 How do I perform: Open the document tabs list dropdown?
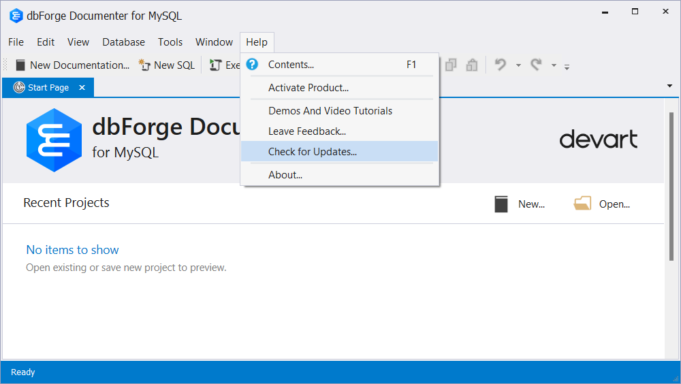(669, 86)
